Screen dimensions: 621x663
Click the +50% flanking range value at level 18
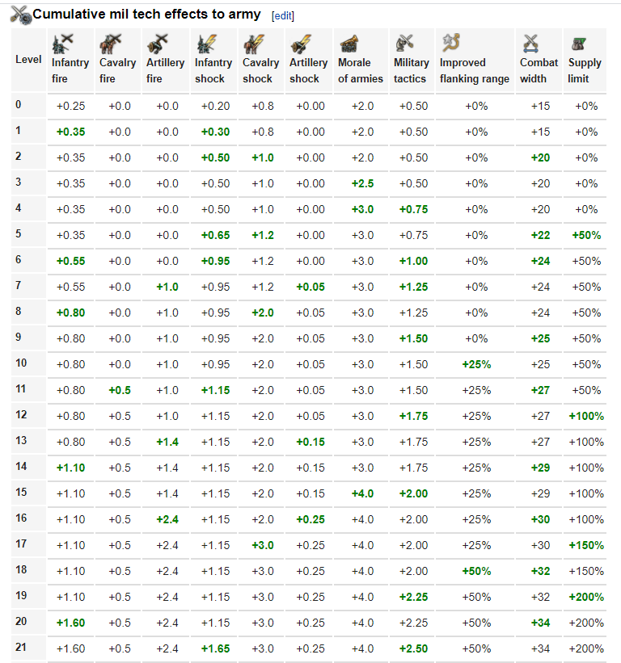click(476, 571)
